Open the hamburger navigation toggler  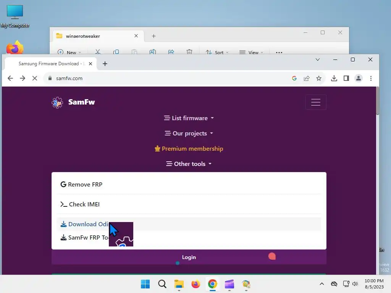tap(315, 102)
